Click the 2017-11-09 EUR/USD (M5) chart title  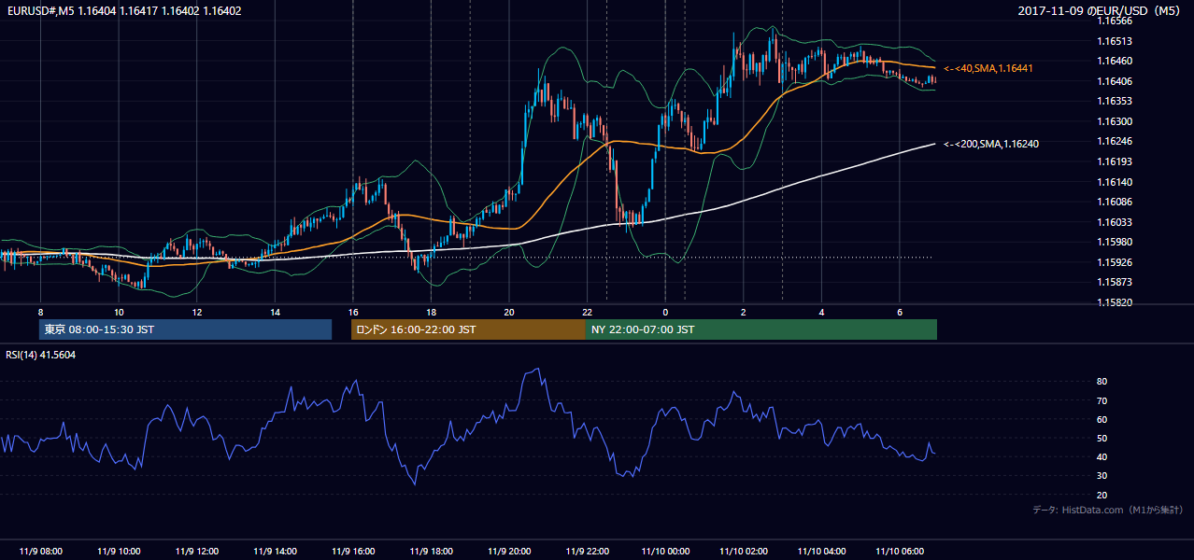point(1100,11)
